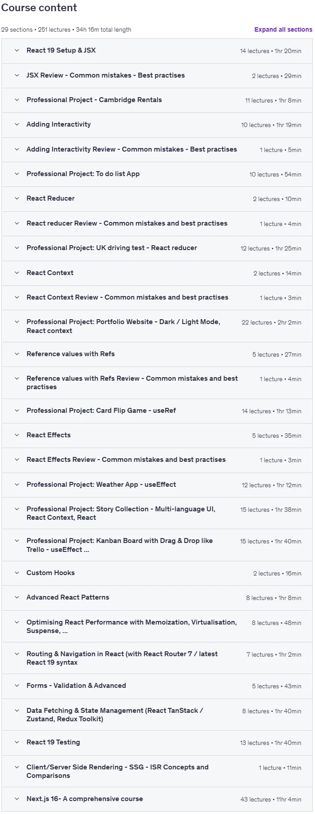Open the React Effects chevron

click(x=17, y=435)
